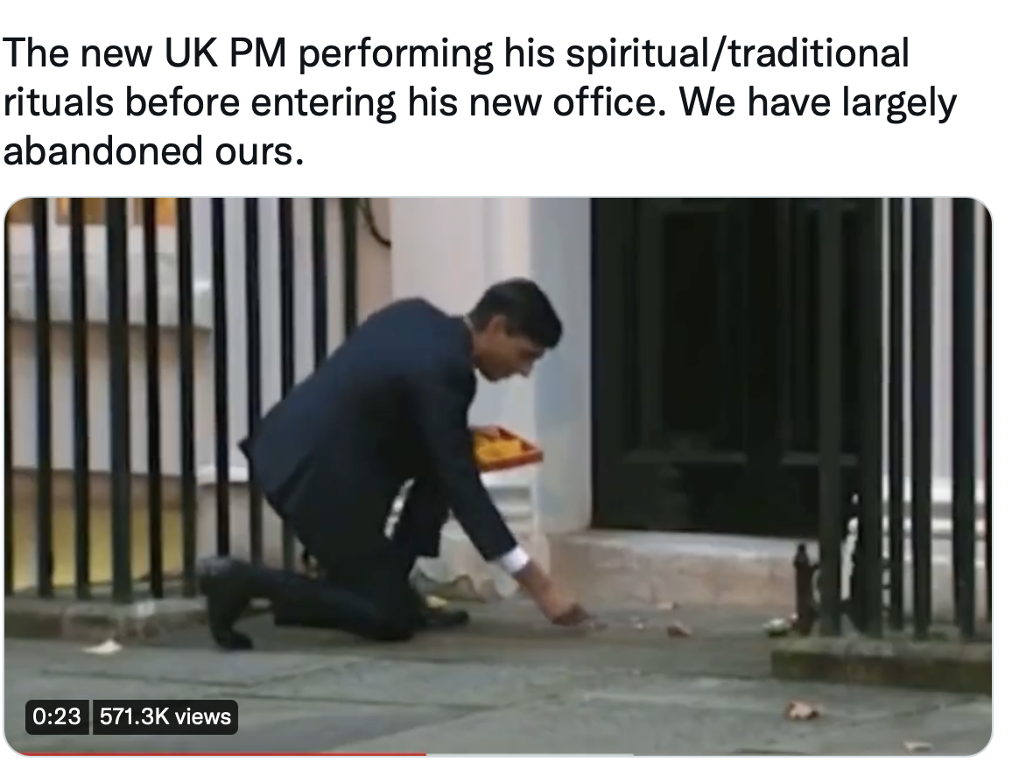Click the black railing right of the door
The width and height of the screenshot is (1012, 768).
(917, 413)
